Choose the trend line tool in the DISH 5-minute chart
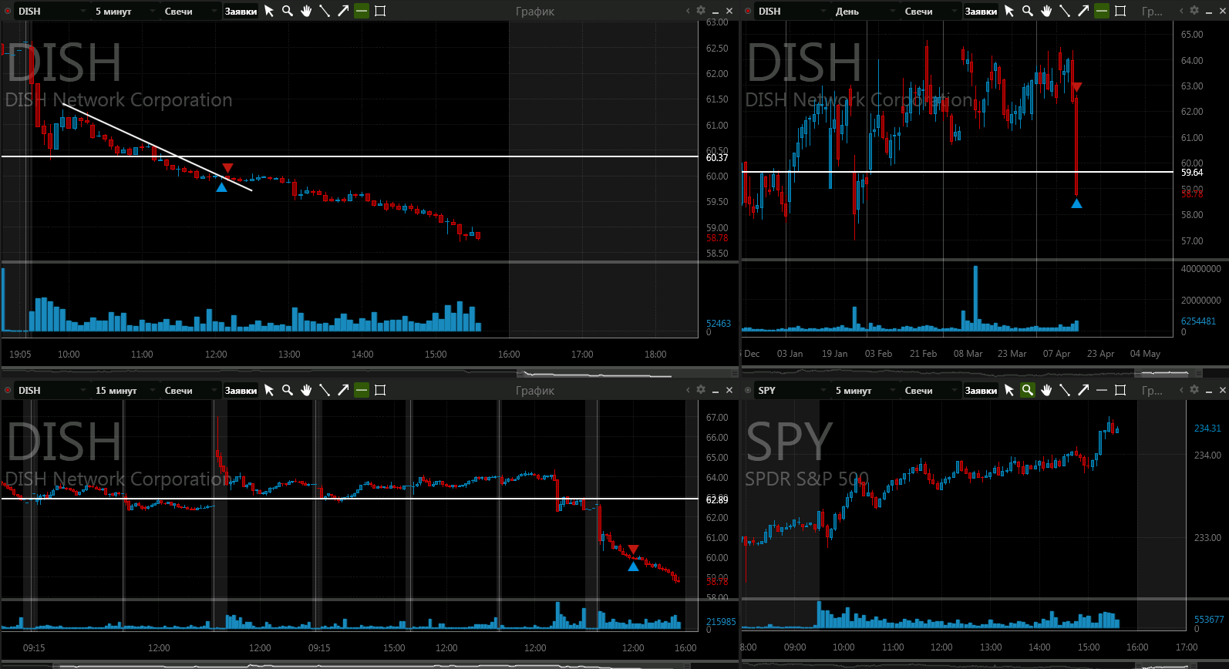1229x669 pixels. pyautogui.click(x=325, y=11)
